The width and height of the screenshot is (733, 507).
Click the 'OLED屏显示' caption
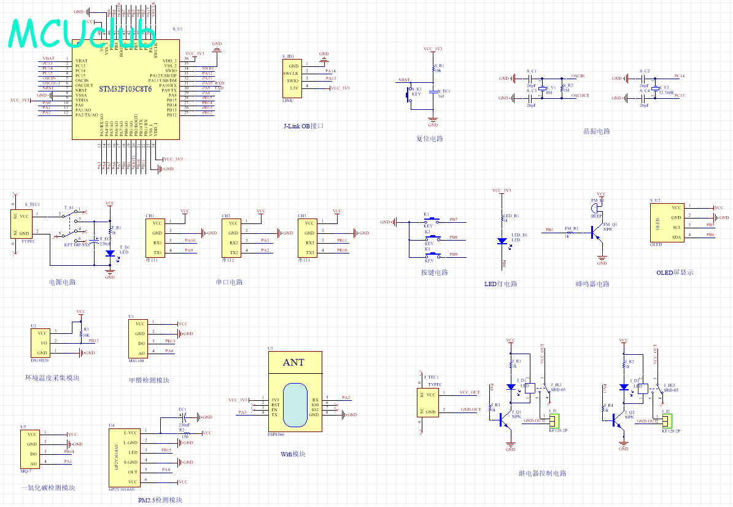point(675,273)
